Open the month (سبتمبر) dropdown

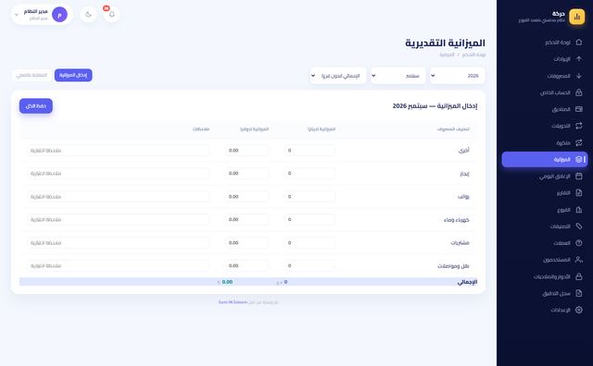tap(398, 76)
